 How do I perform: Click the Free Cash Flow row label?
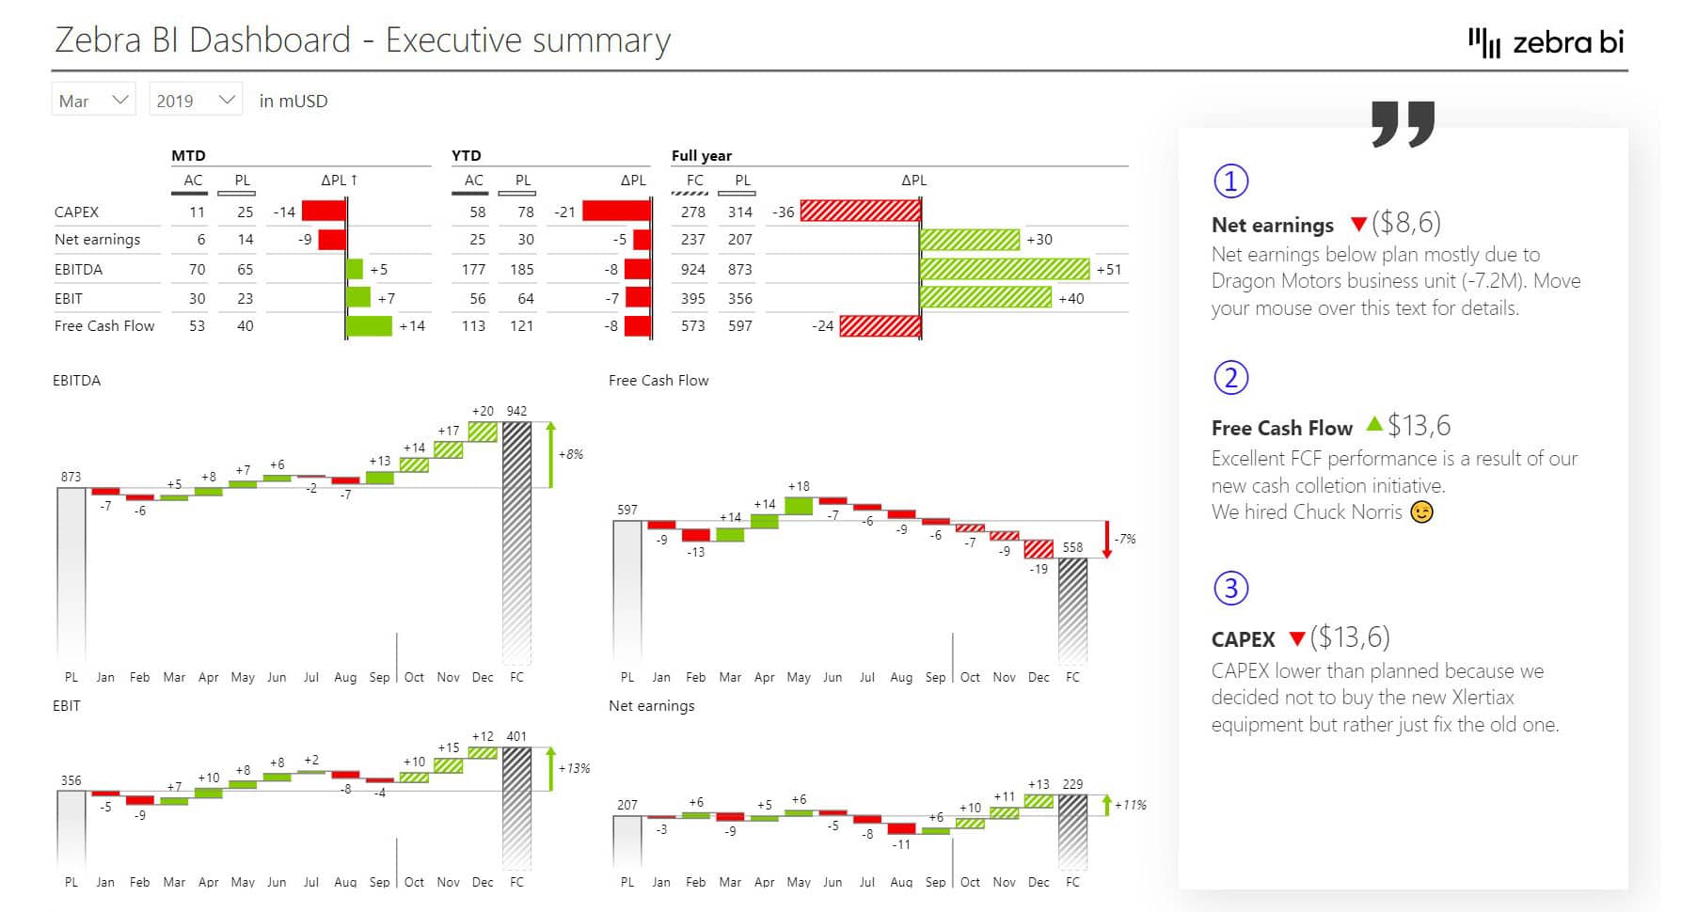(x=103, y=325)
